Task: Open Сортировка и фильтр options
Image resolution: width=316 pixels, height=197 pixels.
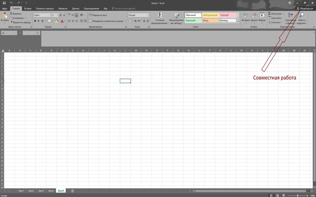Action: 290,18
